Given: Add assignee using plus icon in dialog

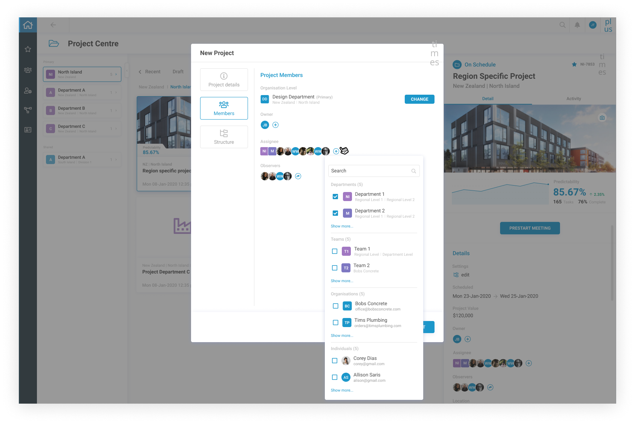Looking at the screenshot, I should [x=336, y=151].
